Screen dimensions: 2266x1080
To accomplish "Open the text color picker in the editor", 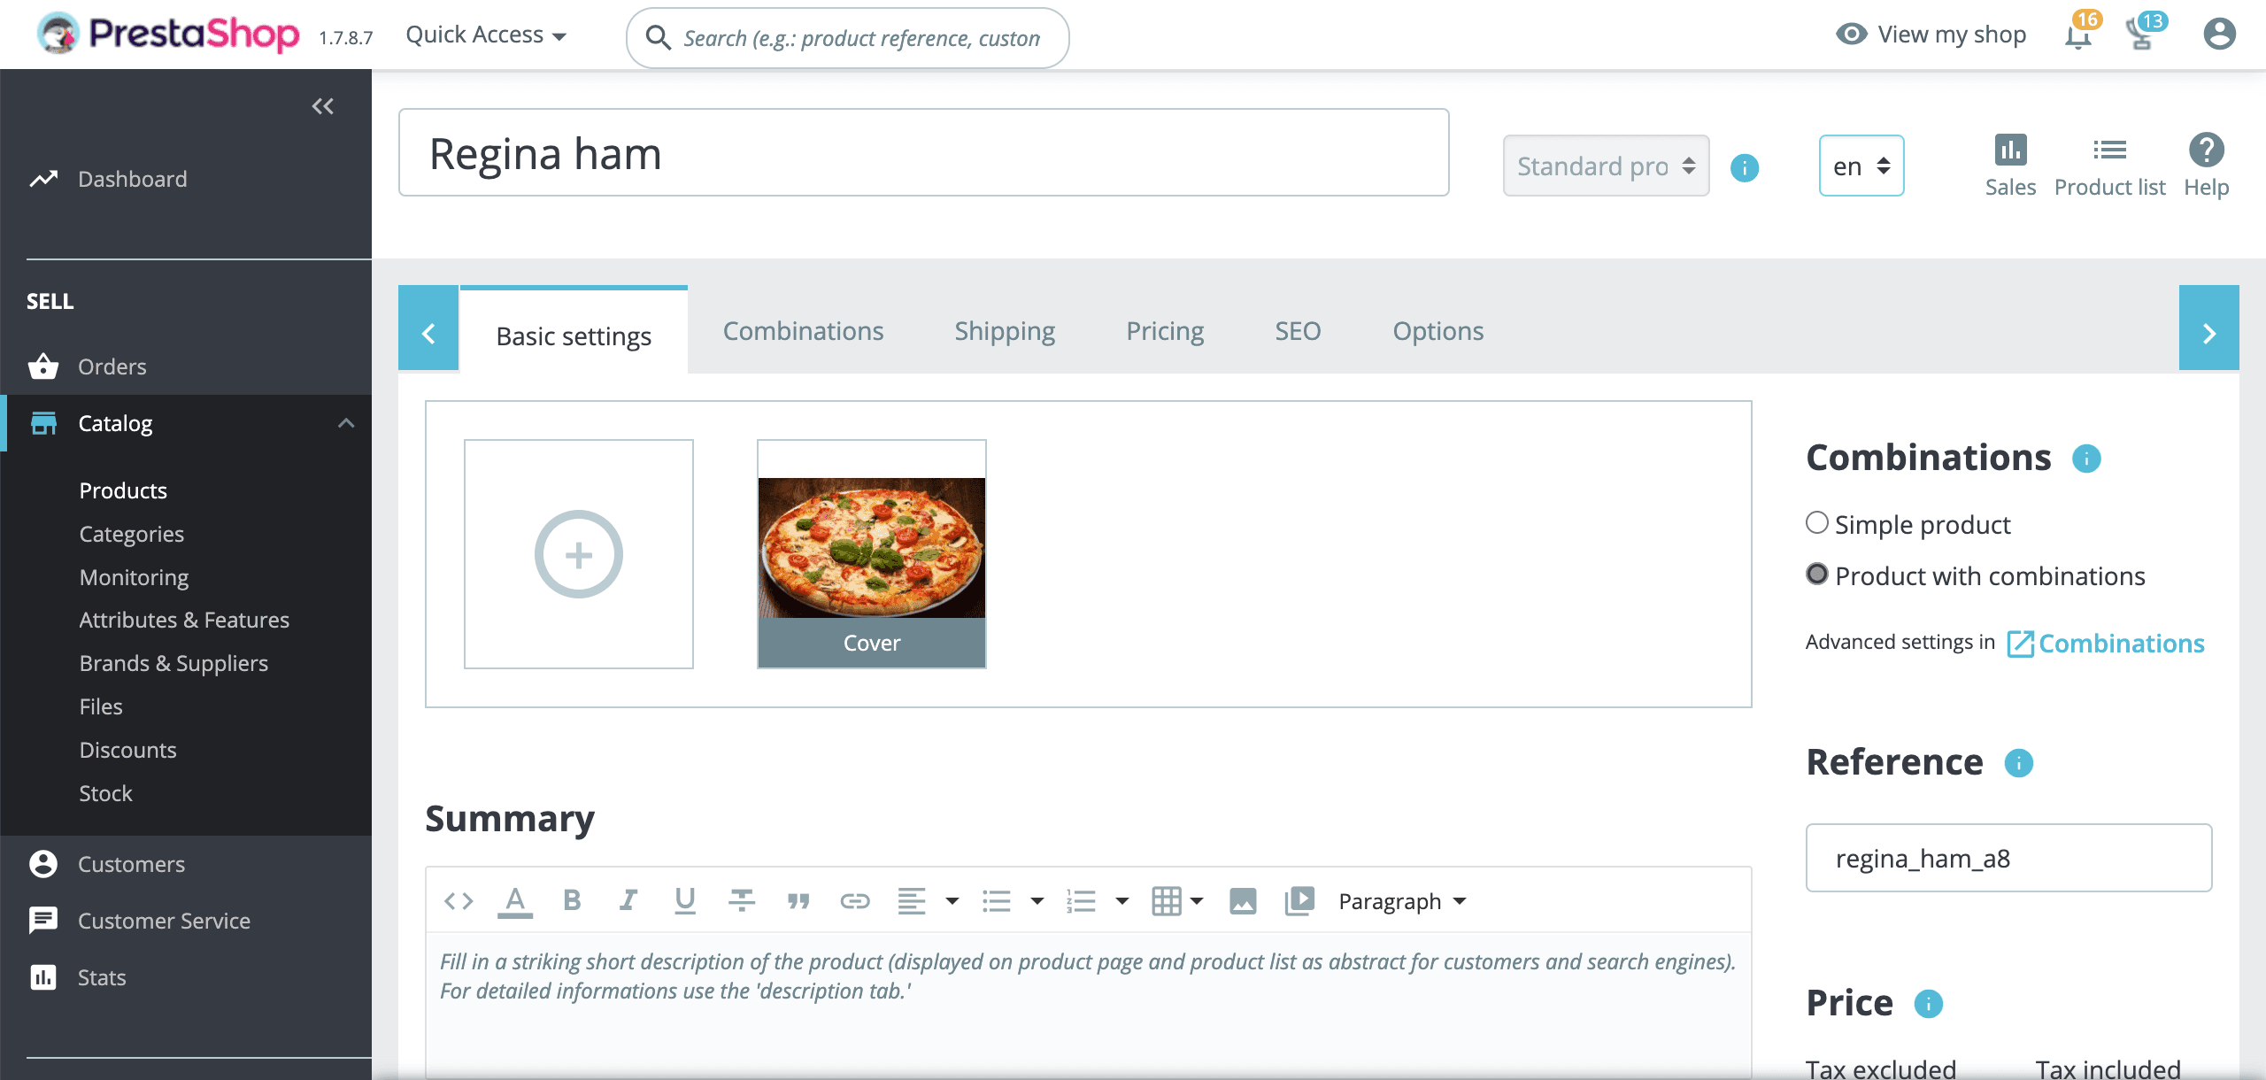I will (x=515, y=900).
